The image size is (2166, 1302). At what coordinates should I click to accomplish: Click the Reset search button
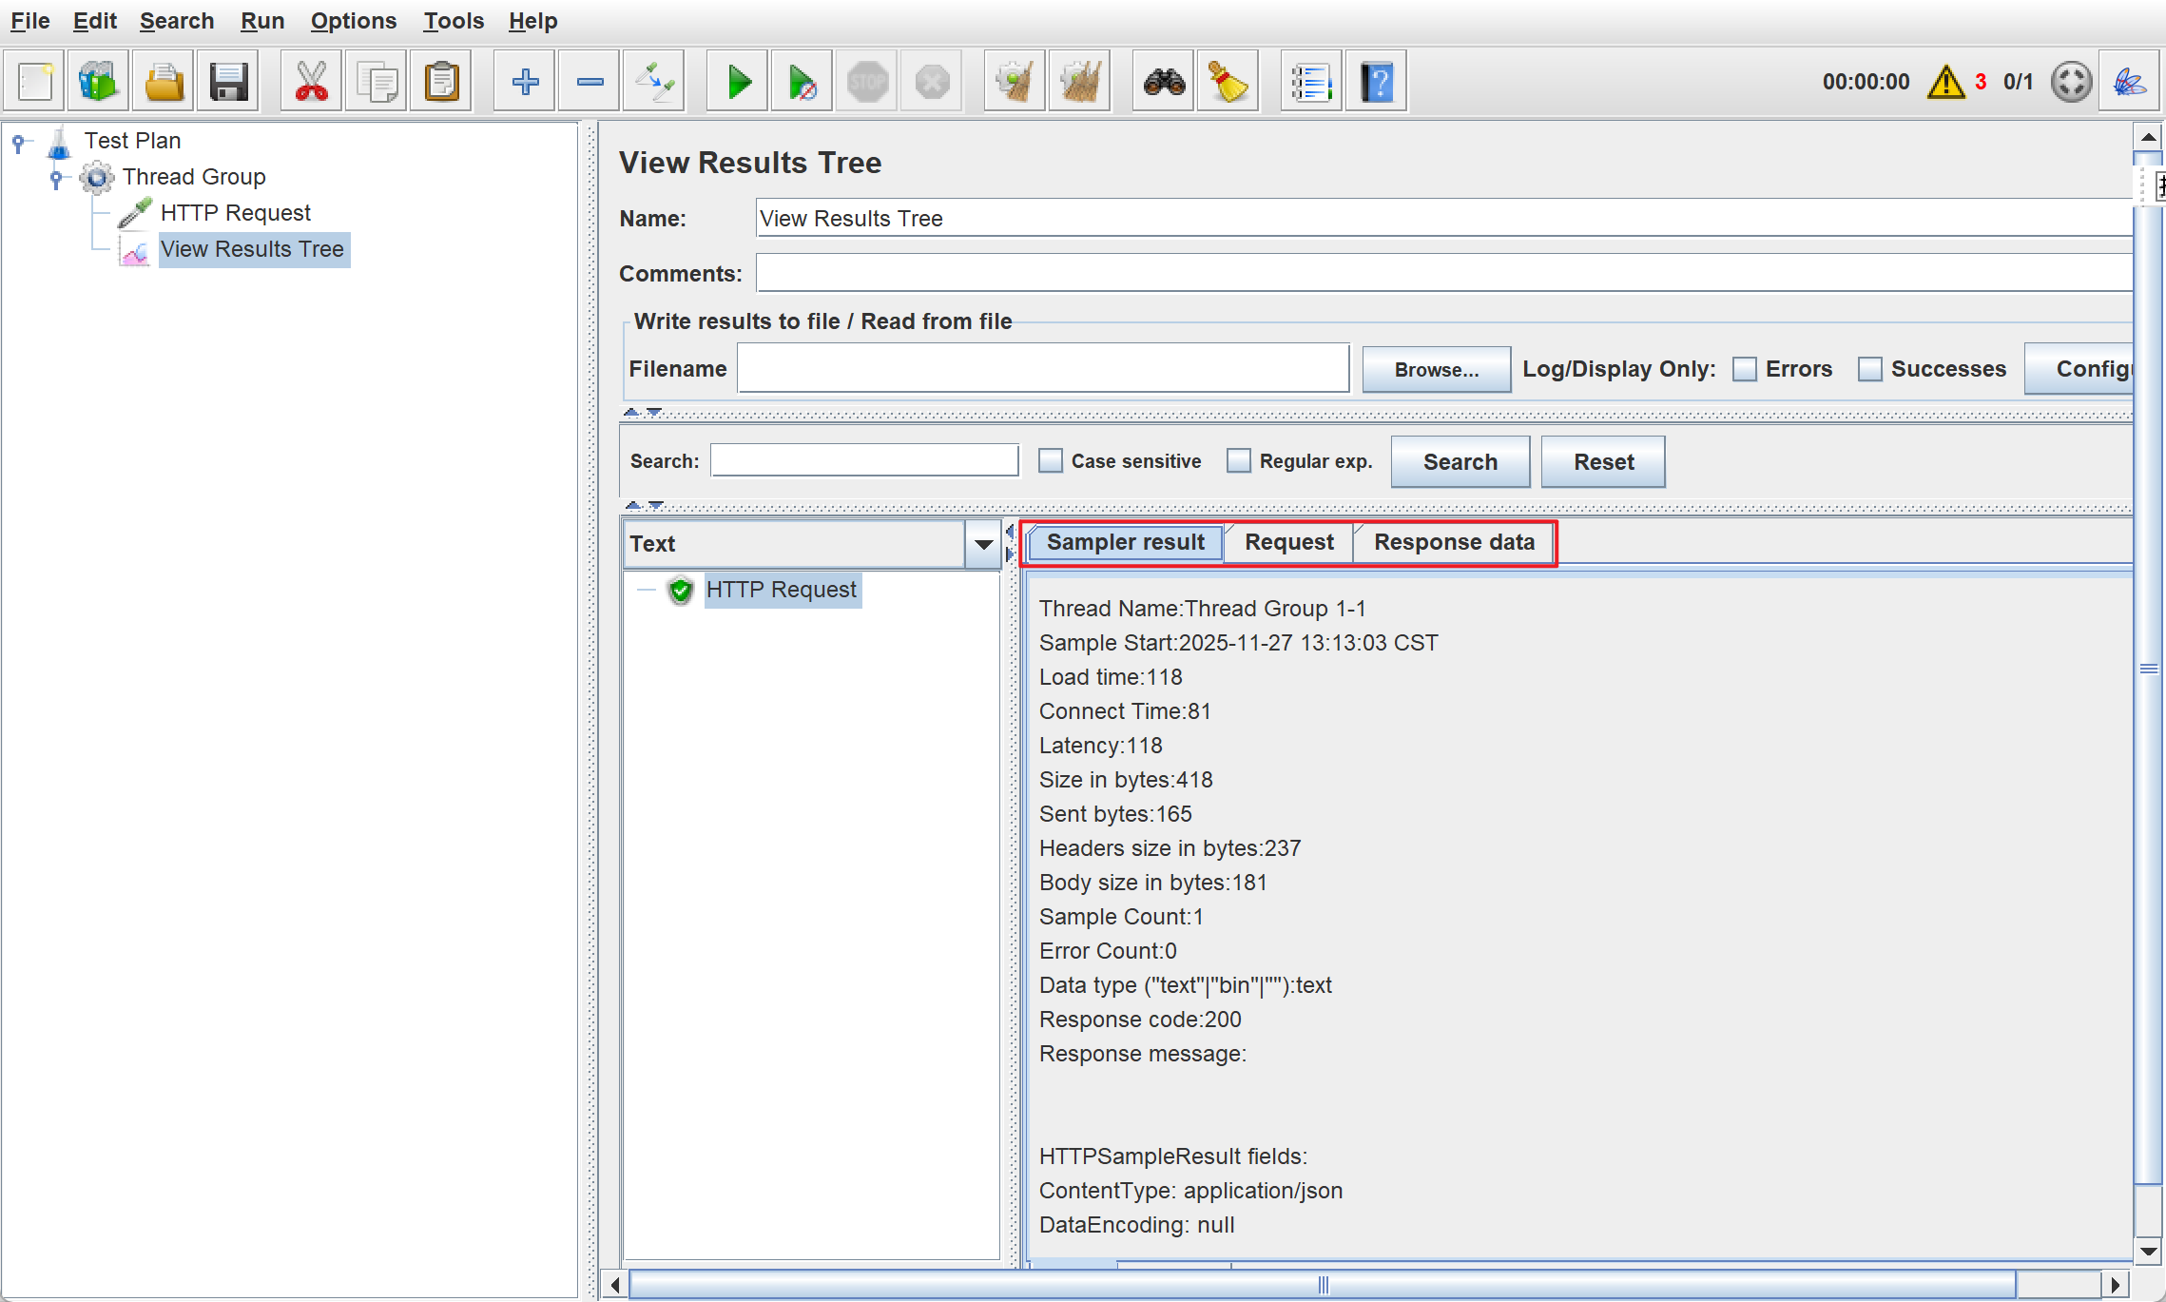pyautogui.click(x=1603, y=462)
